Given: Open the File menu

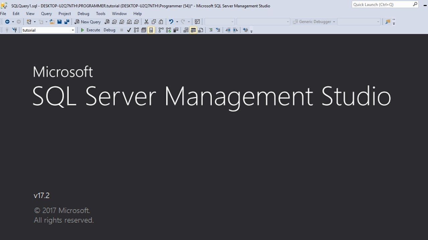Looking at the screenshot, I should coord(3,14).
